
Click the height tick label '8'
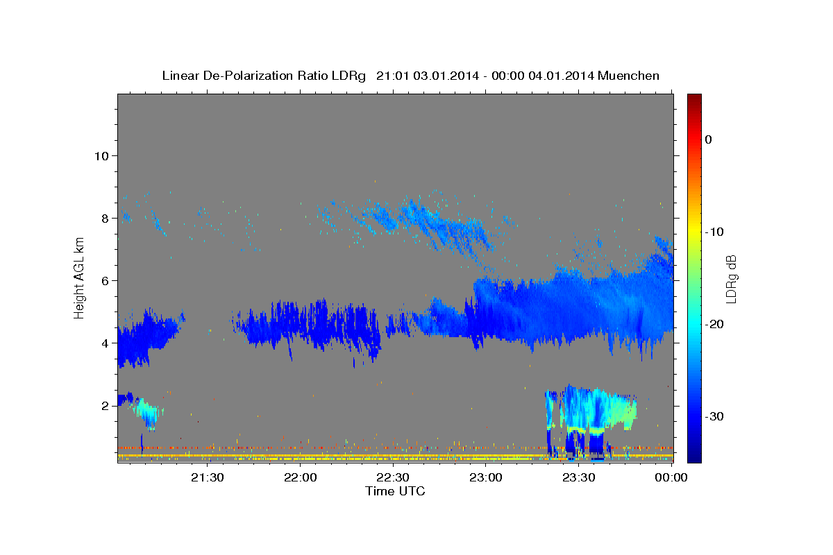(105, 219)
